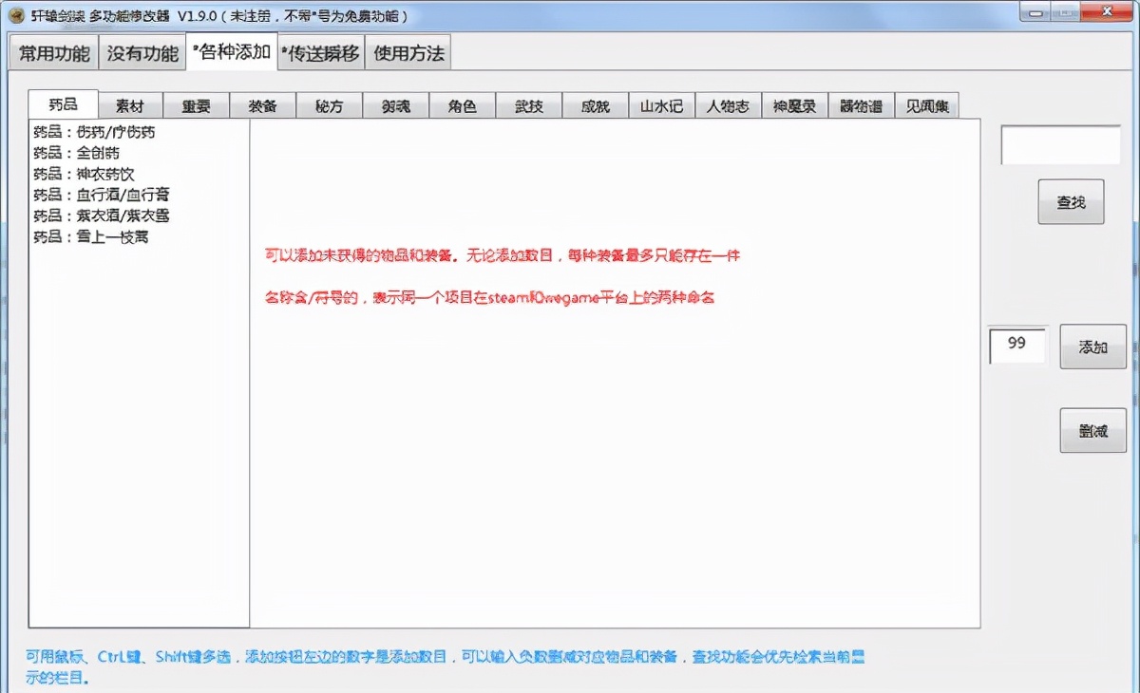Open the 秘方 recipes tab
Screen dimensions: 1140x693
pyautogui.click(x=330, y=105)
